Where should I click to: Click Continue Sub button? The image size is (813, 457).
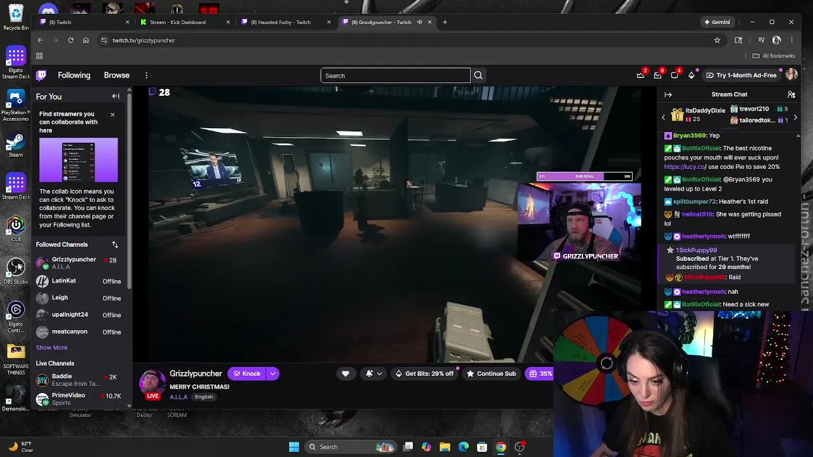click(491, 374)
